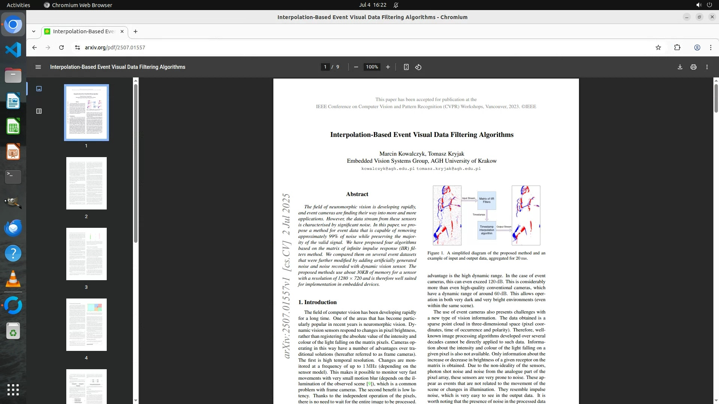Click the PDF download icon

point(680,67)
